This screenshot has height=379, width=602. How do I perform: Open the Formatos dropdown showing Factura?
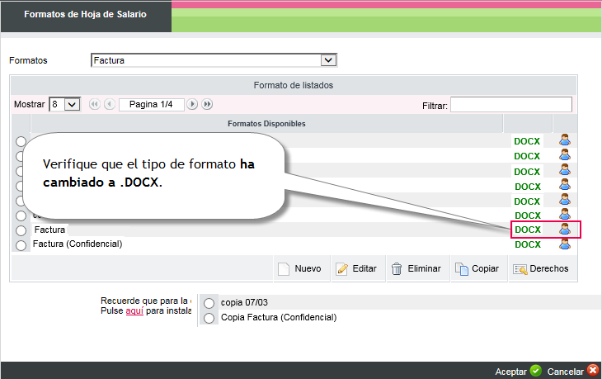tap(214, 60)
